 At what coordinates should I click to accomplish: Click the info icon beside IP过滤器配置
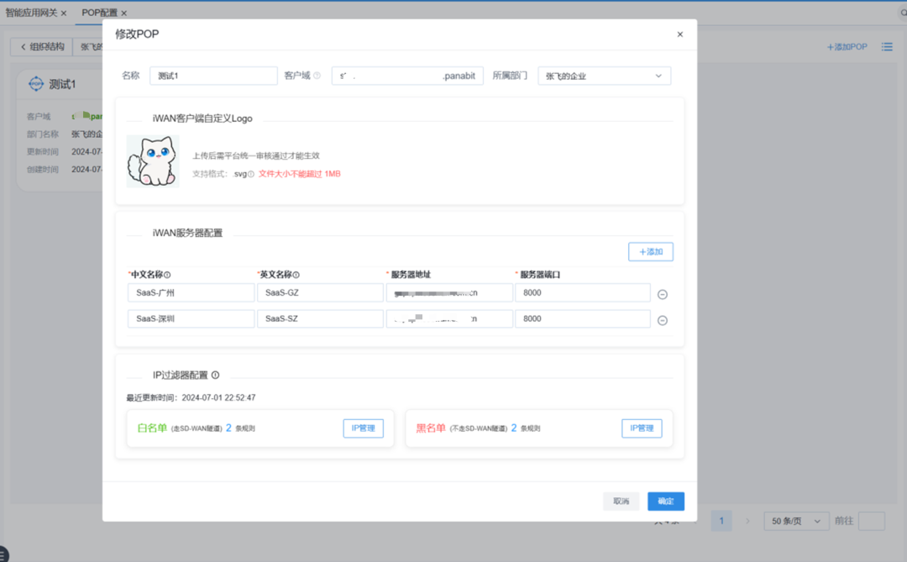[217, 374]
